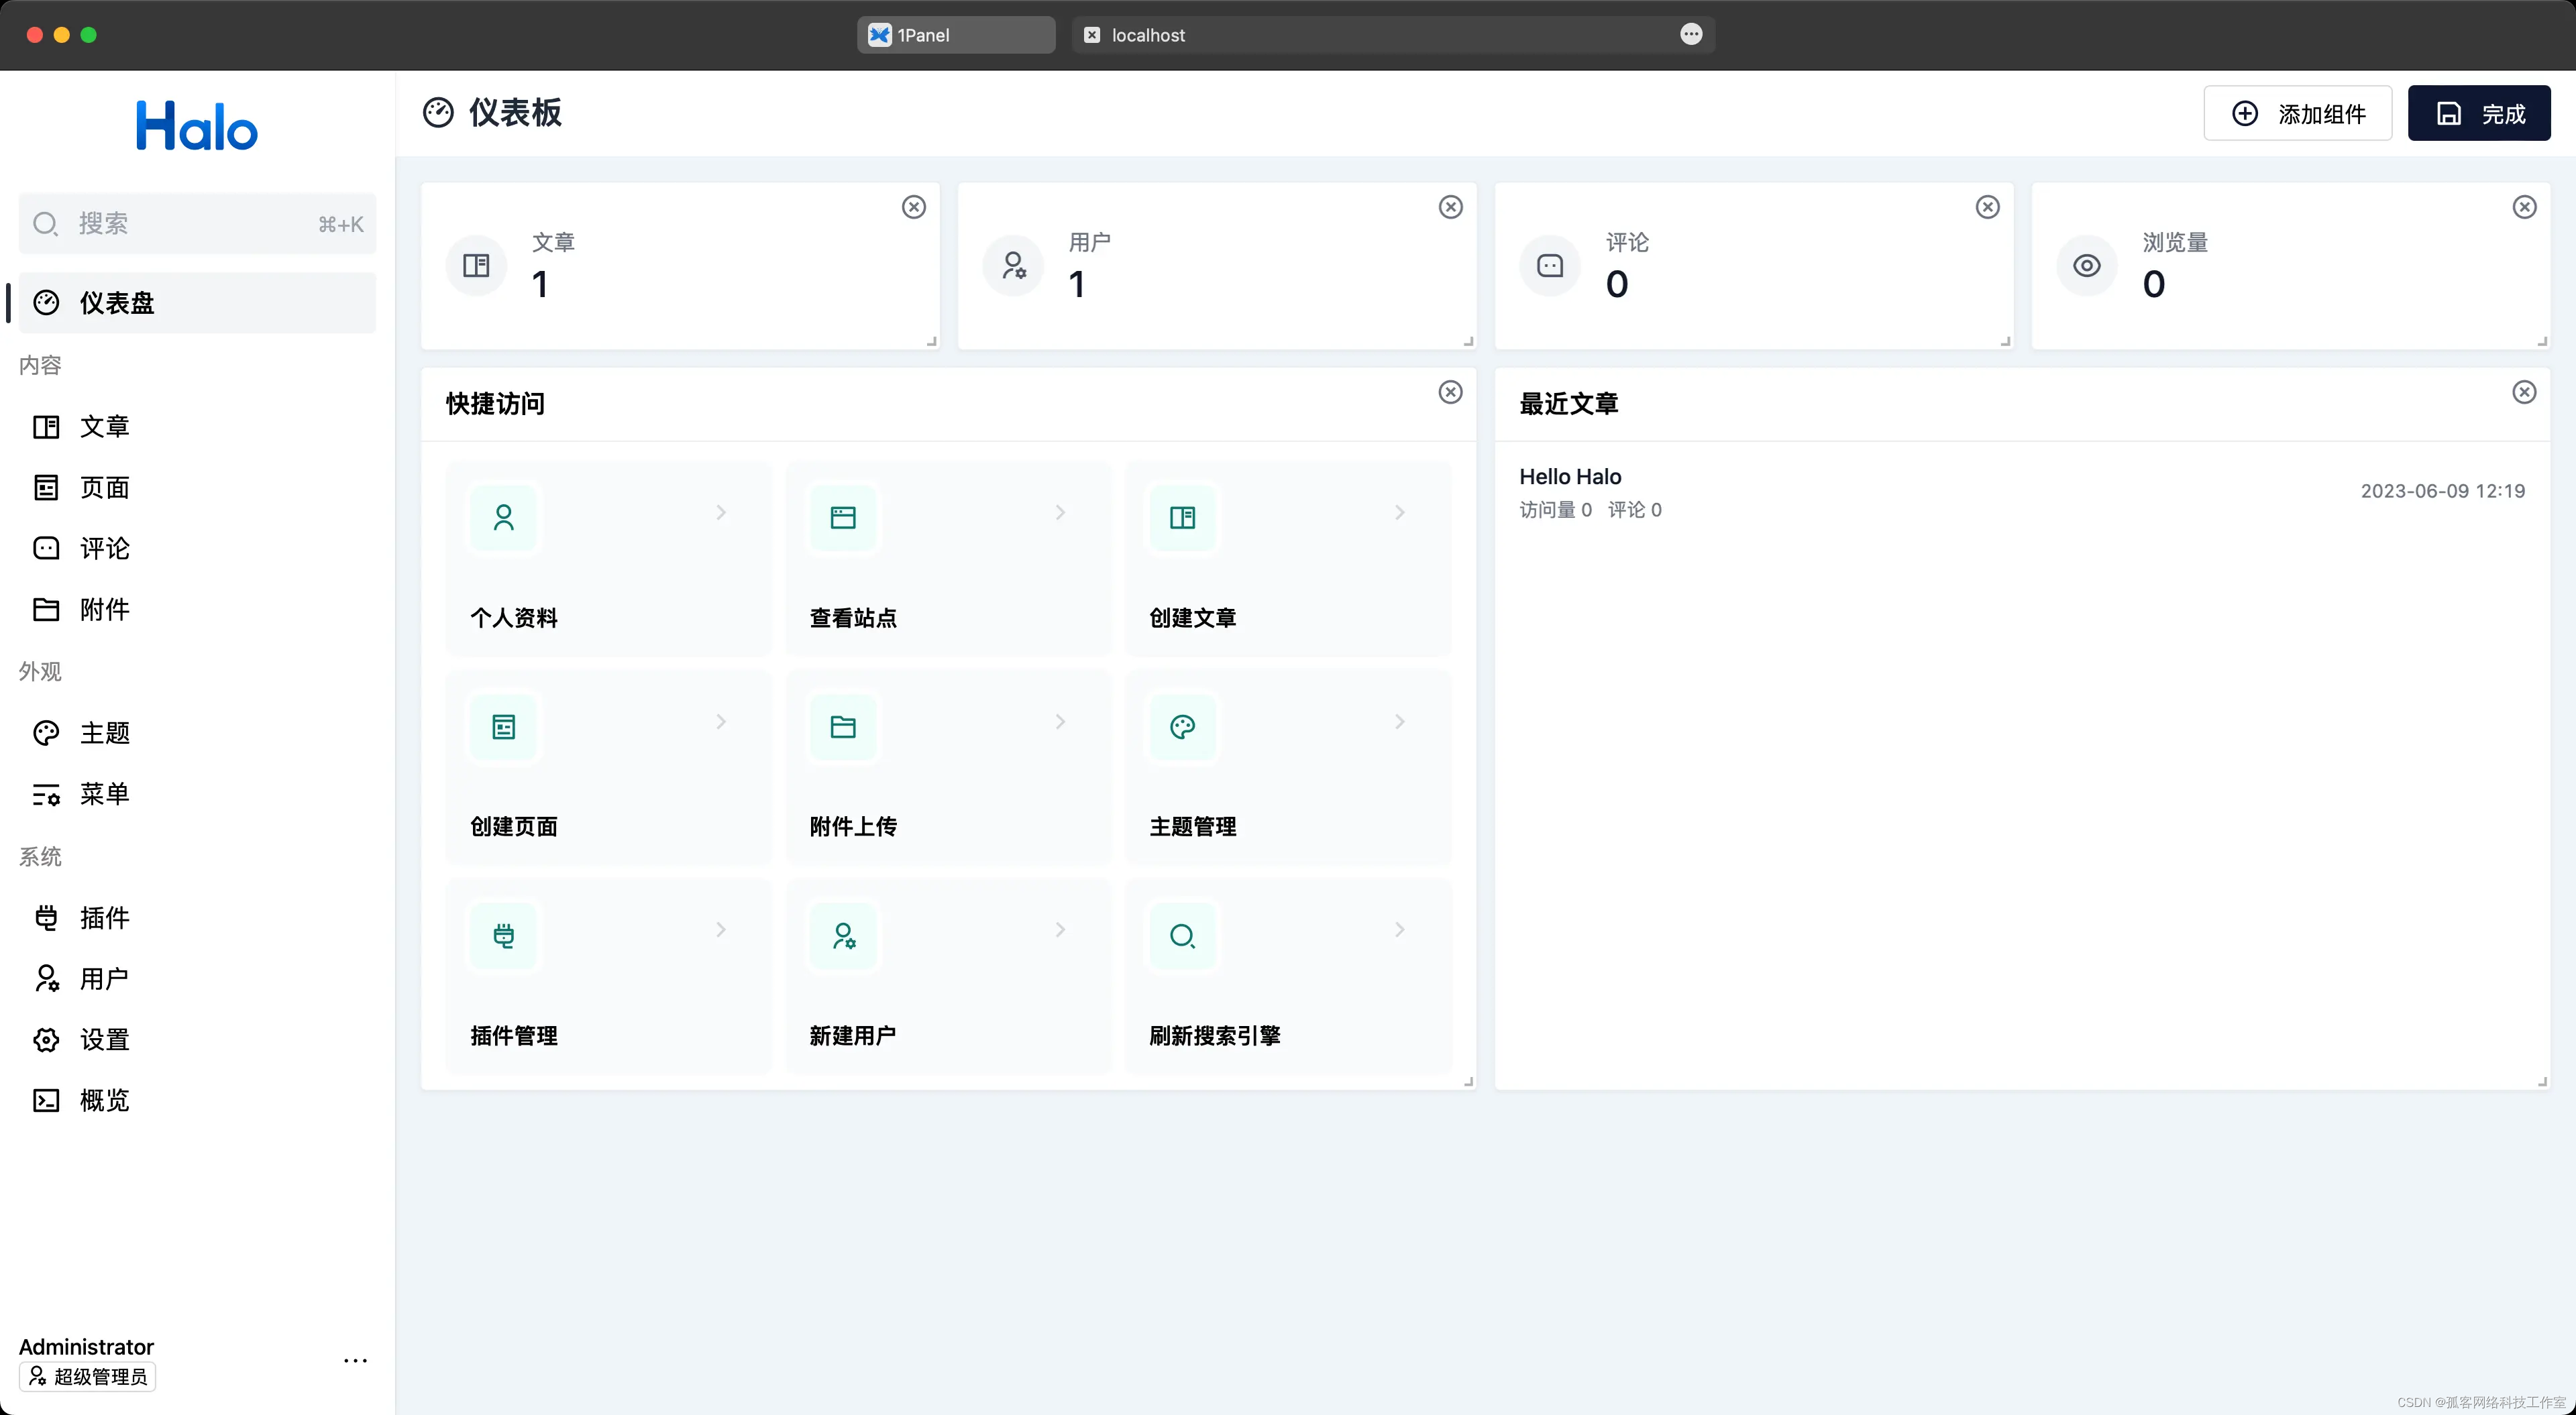The image size is (2576, 1415).
Task: Click the theme management palette icon
Action: point(1182,727)
